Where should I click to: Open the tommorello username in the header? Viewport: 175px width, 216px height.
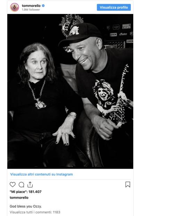(31, 6)
